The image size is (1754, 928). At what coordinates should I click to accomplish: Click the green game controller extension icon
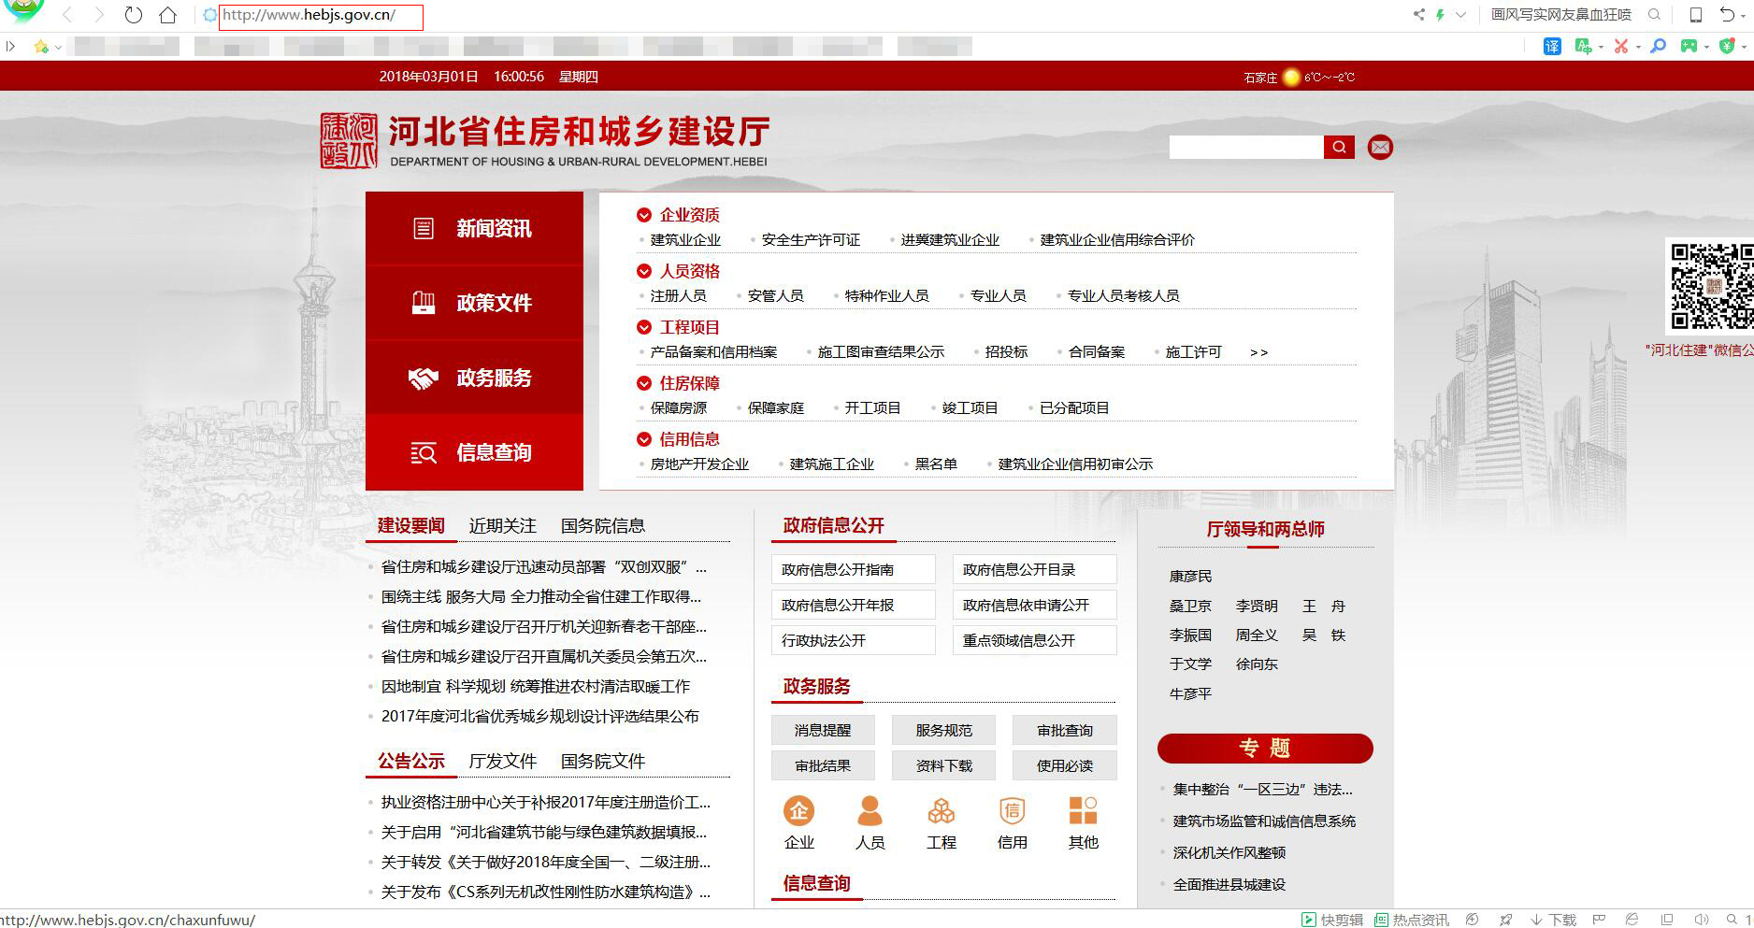(1689, 46)
